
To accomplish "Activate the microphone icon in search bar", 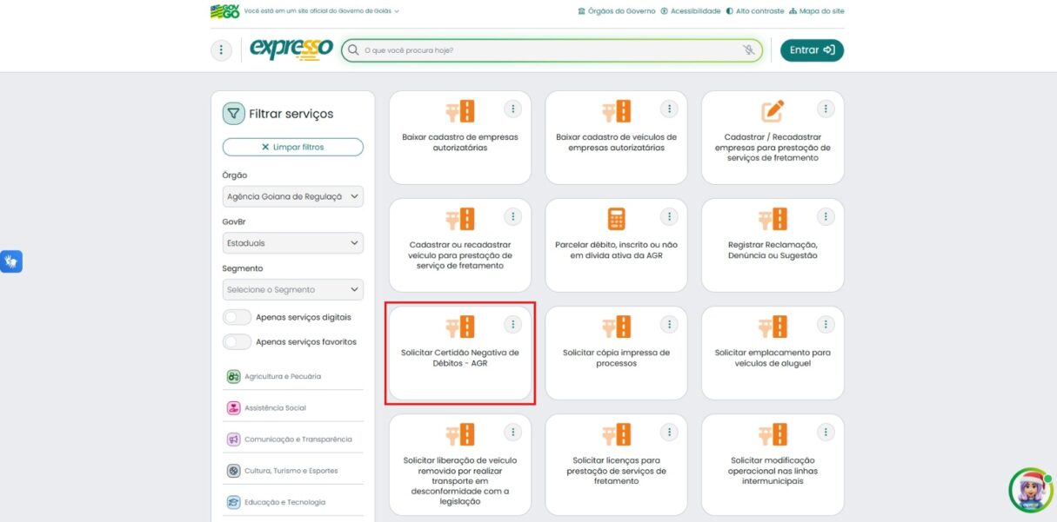I will coord(748,50).
